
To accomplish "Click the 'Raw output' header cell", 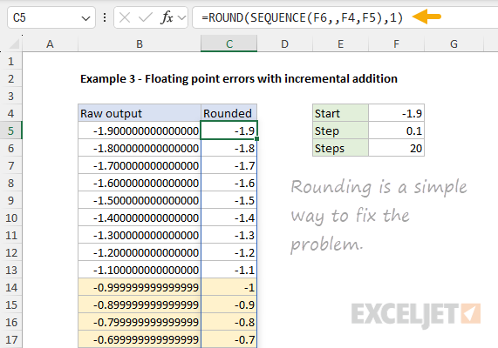I will 140,113.
